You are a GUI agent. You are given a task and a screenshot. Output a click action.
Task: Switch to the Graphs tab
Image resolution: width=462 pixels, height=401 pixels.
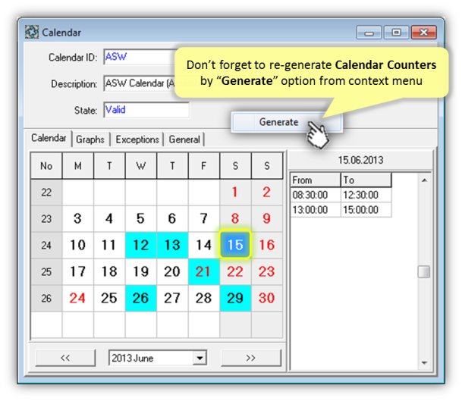pyautogui.click(x=90, y=139)
